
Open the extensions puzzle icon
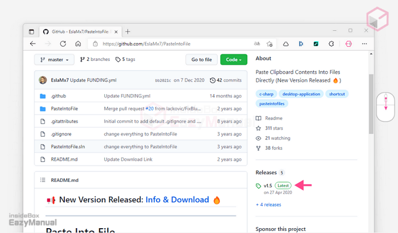click(331, 44)
